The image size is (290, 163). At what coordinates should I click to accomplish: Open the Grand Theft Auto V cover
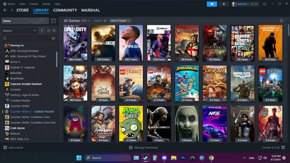tap(242, 43)
